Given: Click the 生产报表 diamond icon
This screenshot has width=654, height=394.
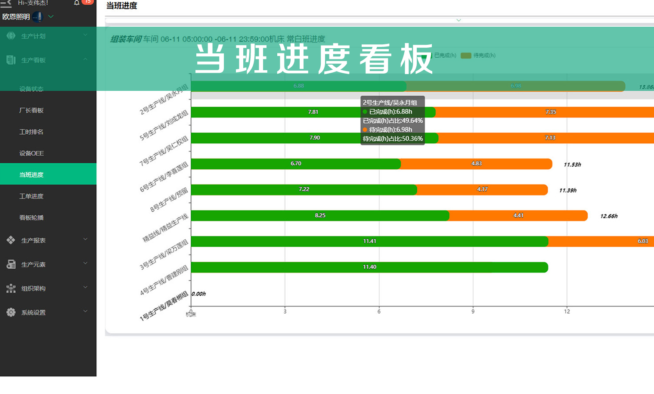Looking at the screenshot, I should [11, 240].
